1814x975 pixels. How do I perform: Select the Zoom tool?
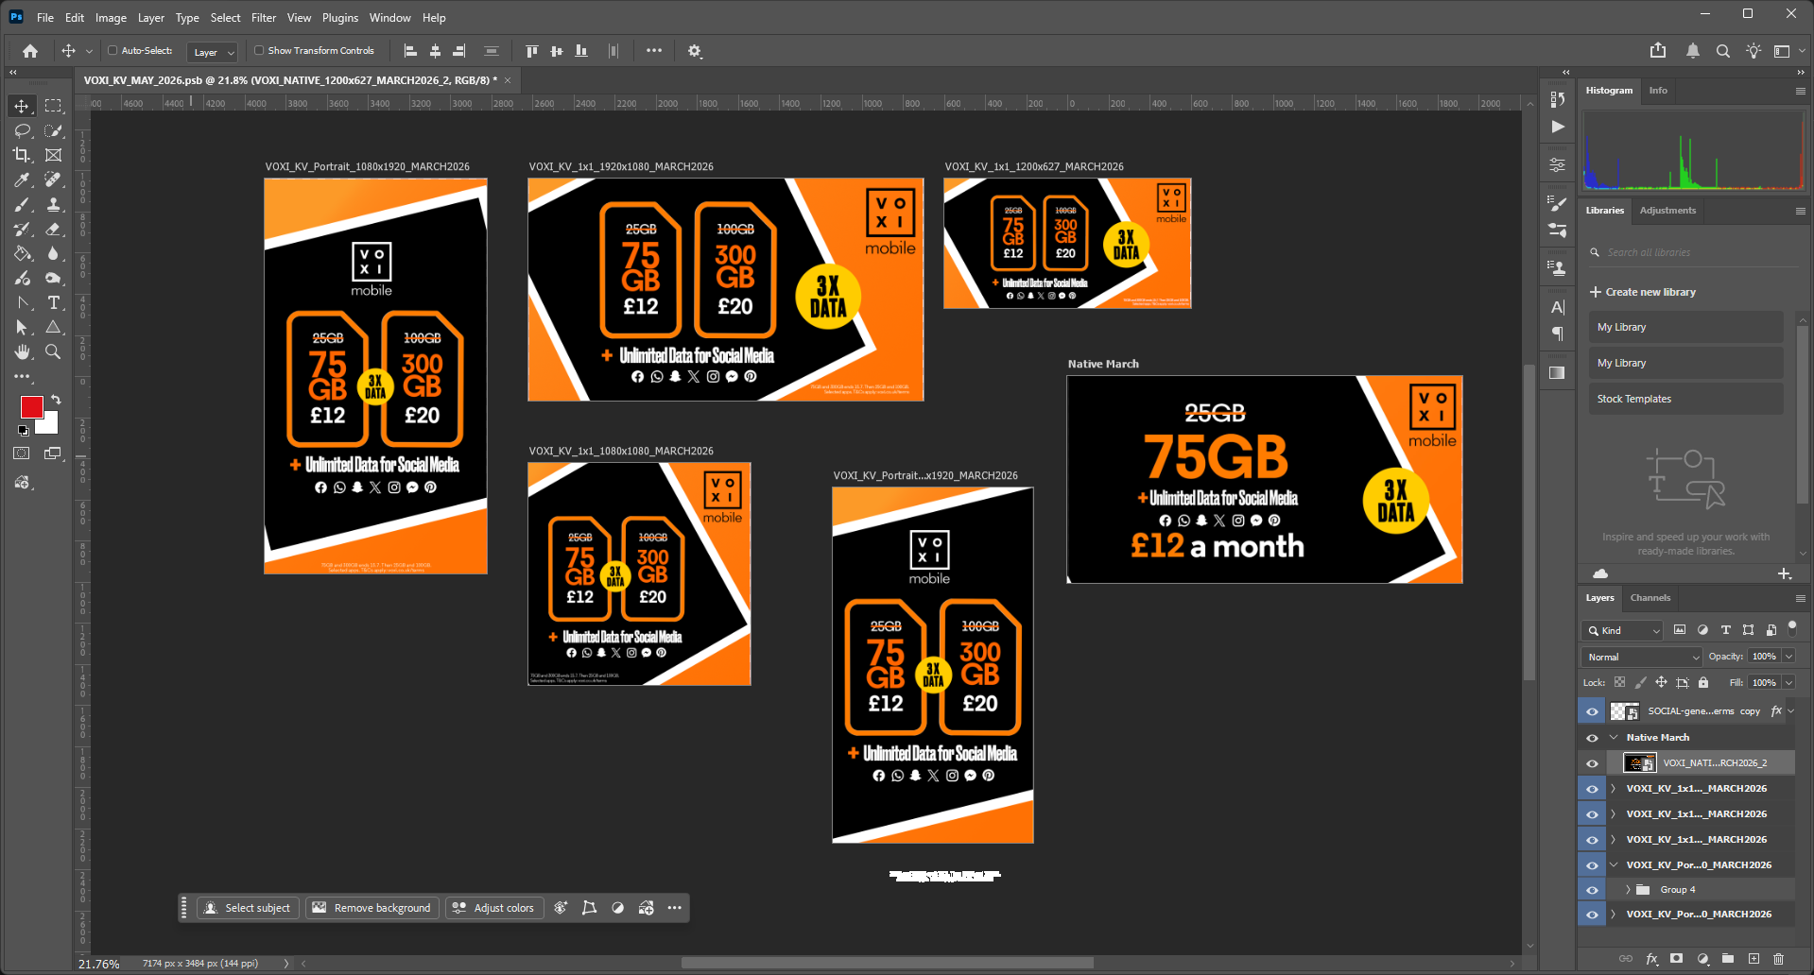tap(54, 351)
